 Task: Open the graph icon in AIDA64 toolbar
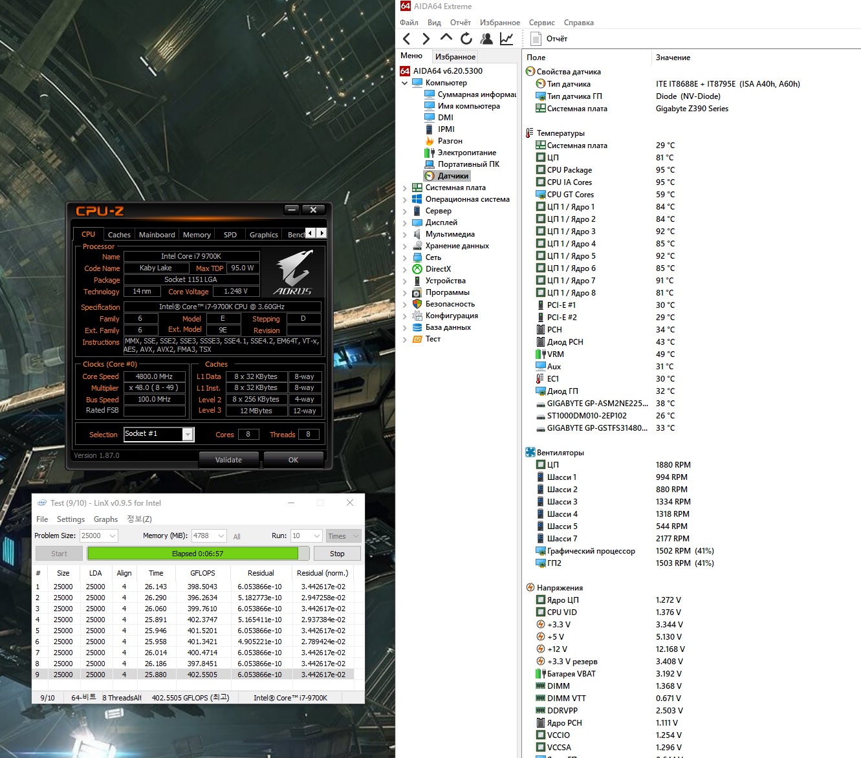pyautogui.click(x=507, y=39)
